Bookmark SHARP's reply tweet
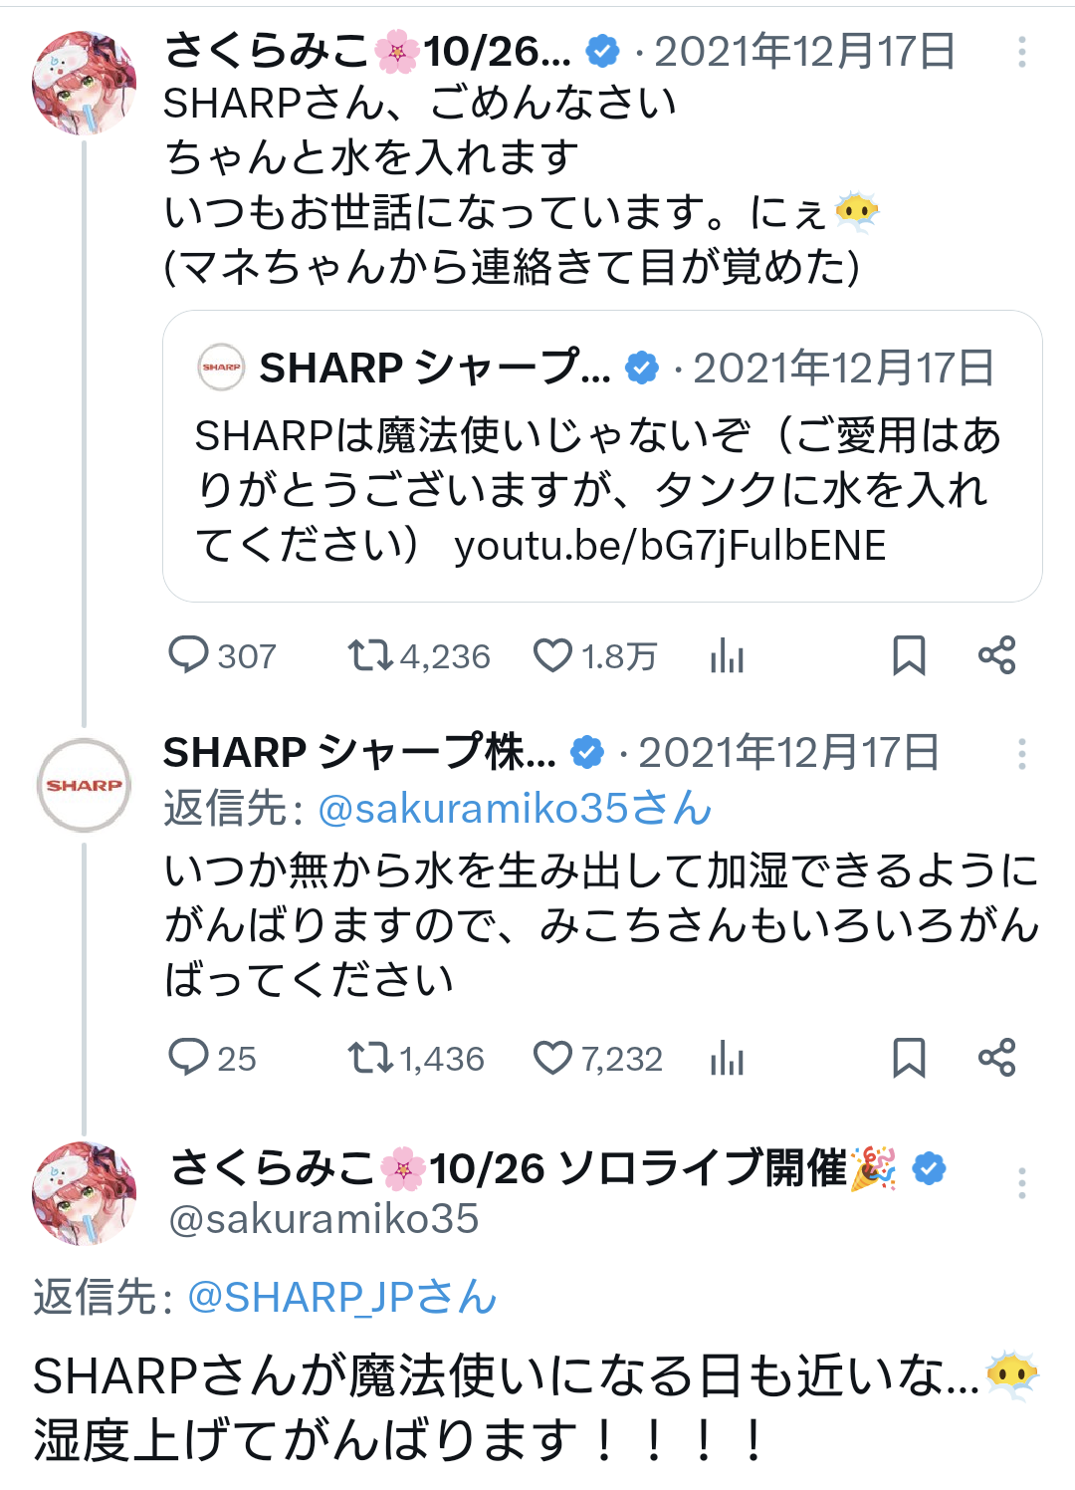 [x=909, y=1058]
